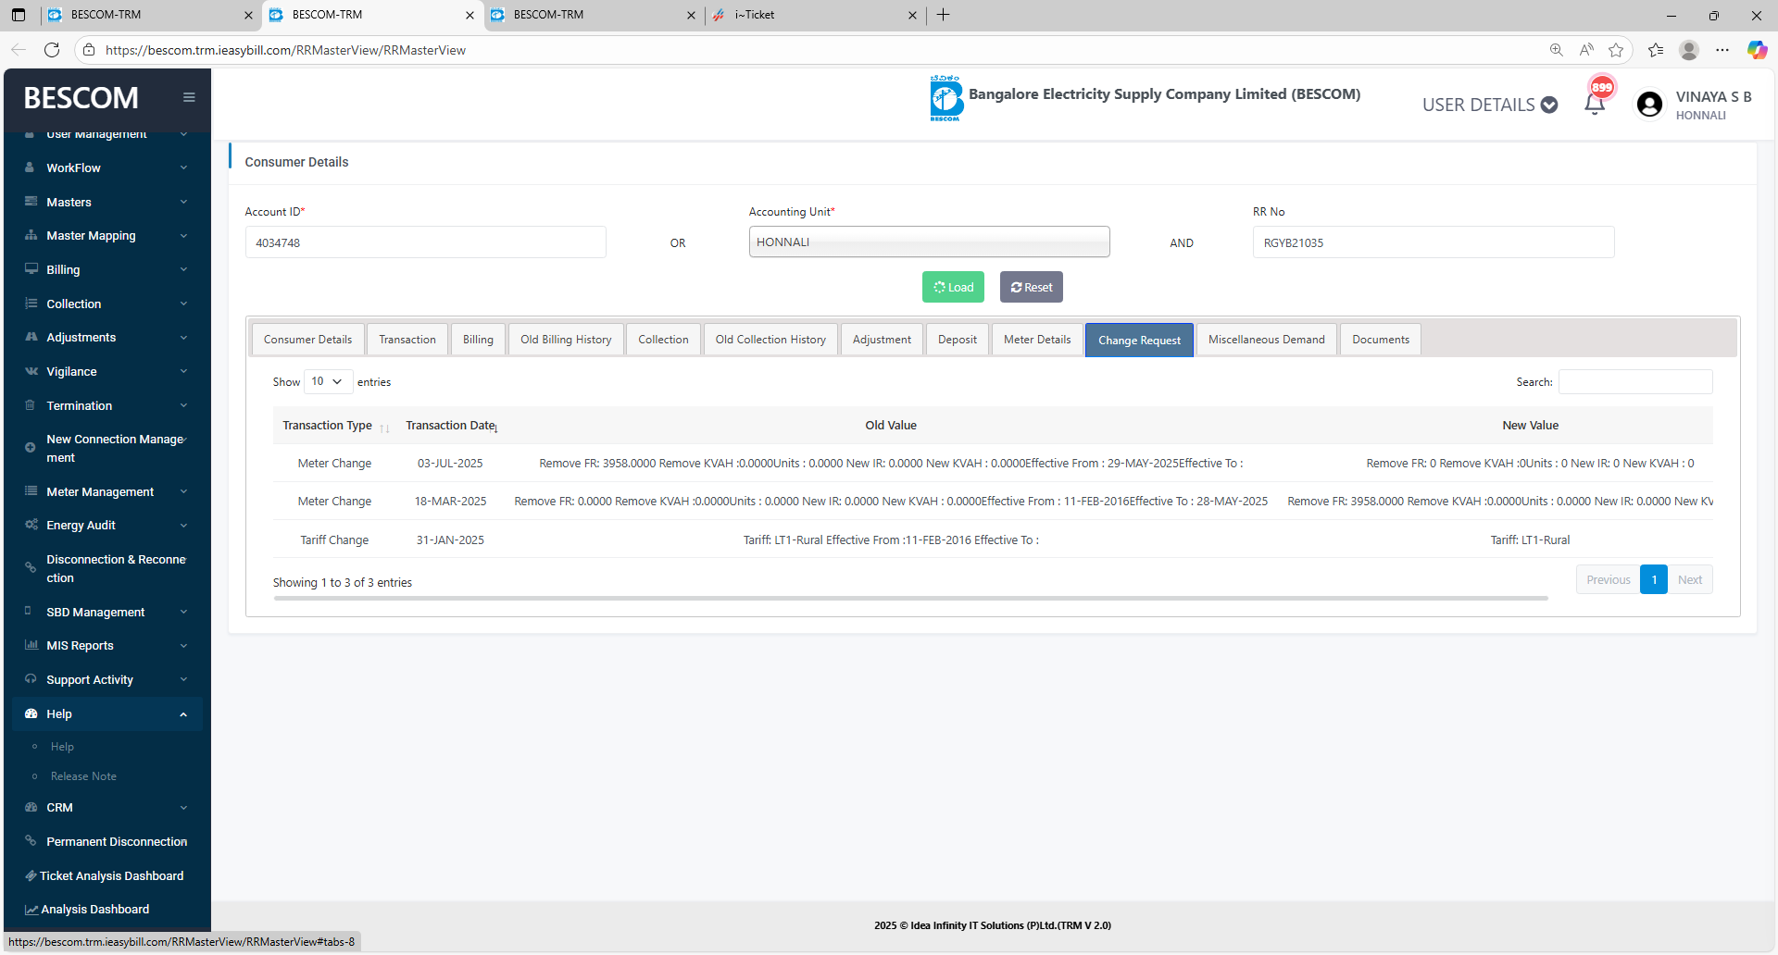Toggle the sidebar hamburger menu icon
This screenshot has width=1778, height=955.
[x=189, y=97]
